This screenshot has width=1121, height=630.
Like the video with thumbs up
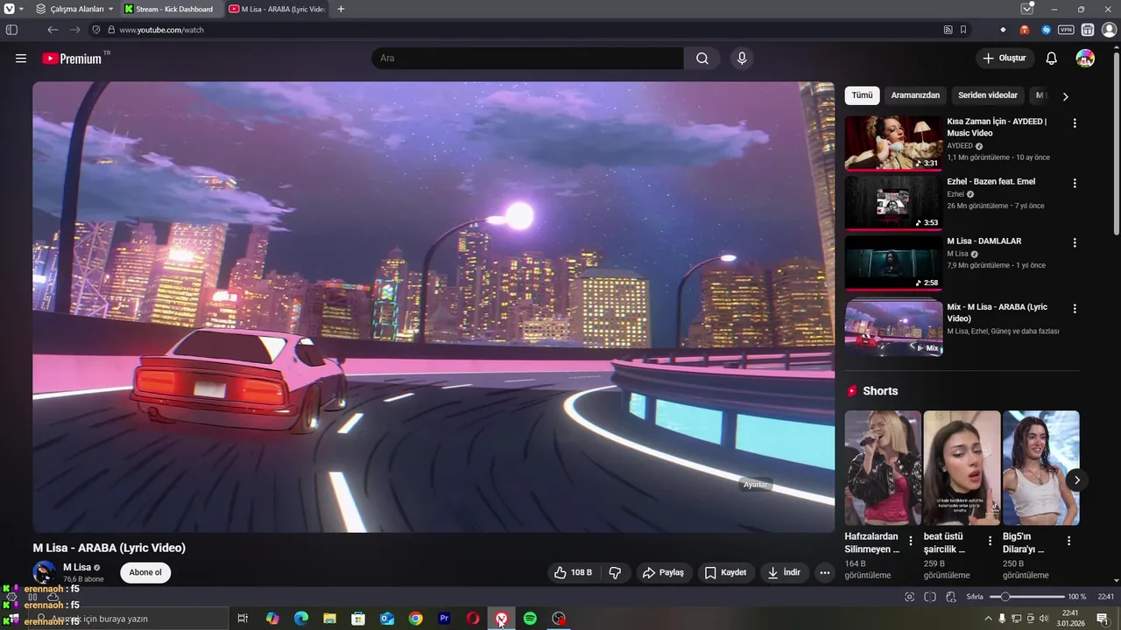(x=573, y=573)
